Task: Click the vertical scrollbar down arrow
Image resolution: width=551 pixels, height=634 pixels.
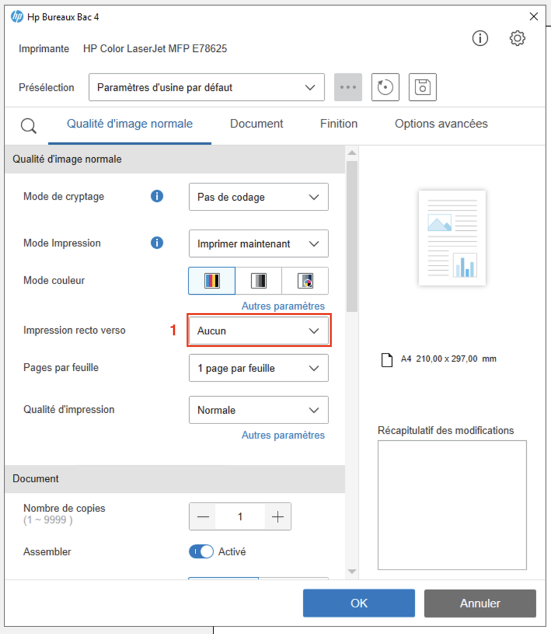Action: pos(351,571)
